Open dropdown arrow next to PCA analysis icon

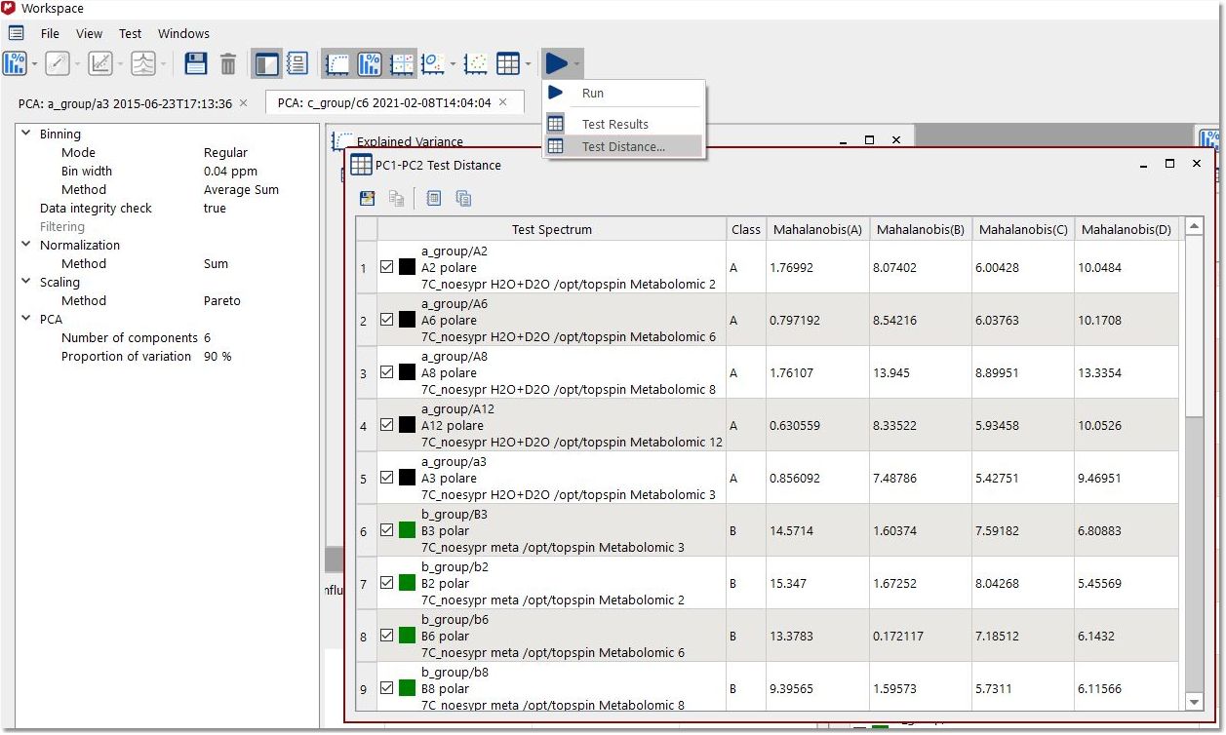click(34, 65)
